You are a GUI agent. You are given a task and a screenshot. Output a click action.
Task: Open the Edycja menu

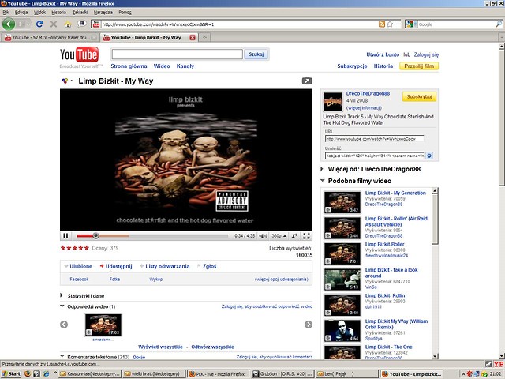(x=21, y=13)
